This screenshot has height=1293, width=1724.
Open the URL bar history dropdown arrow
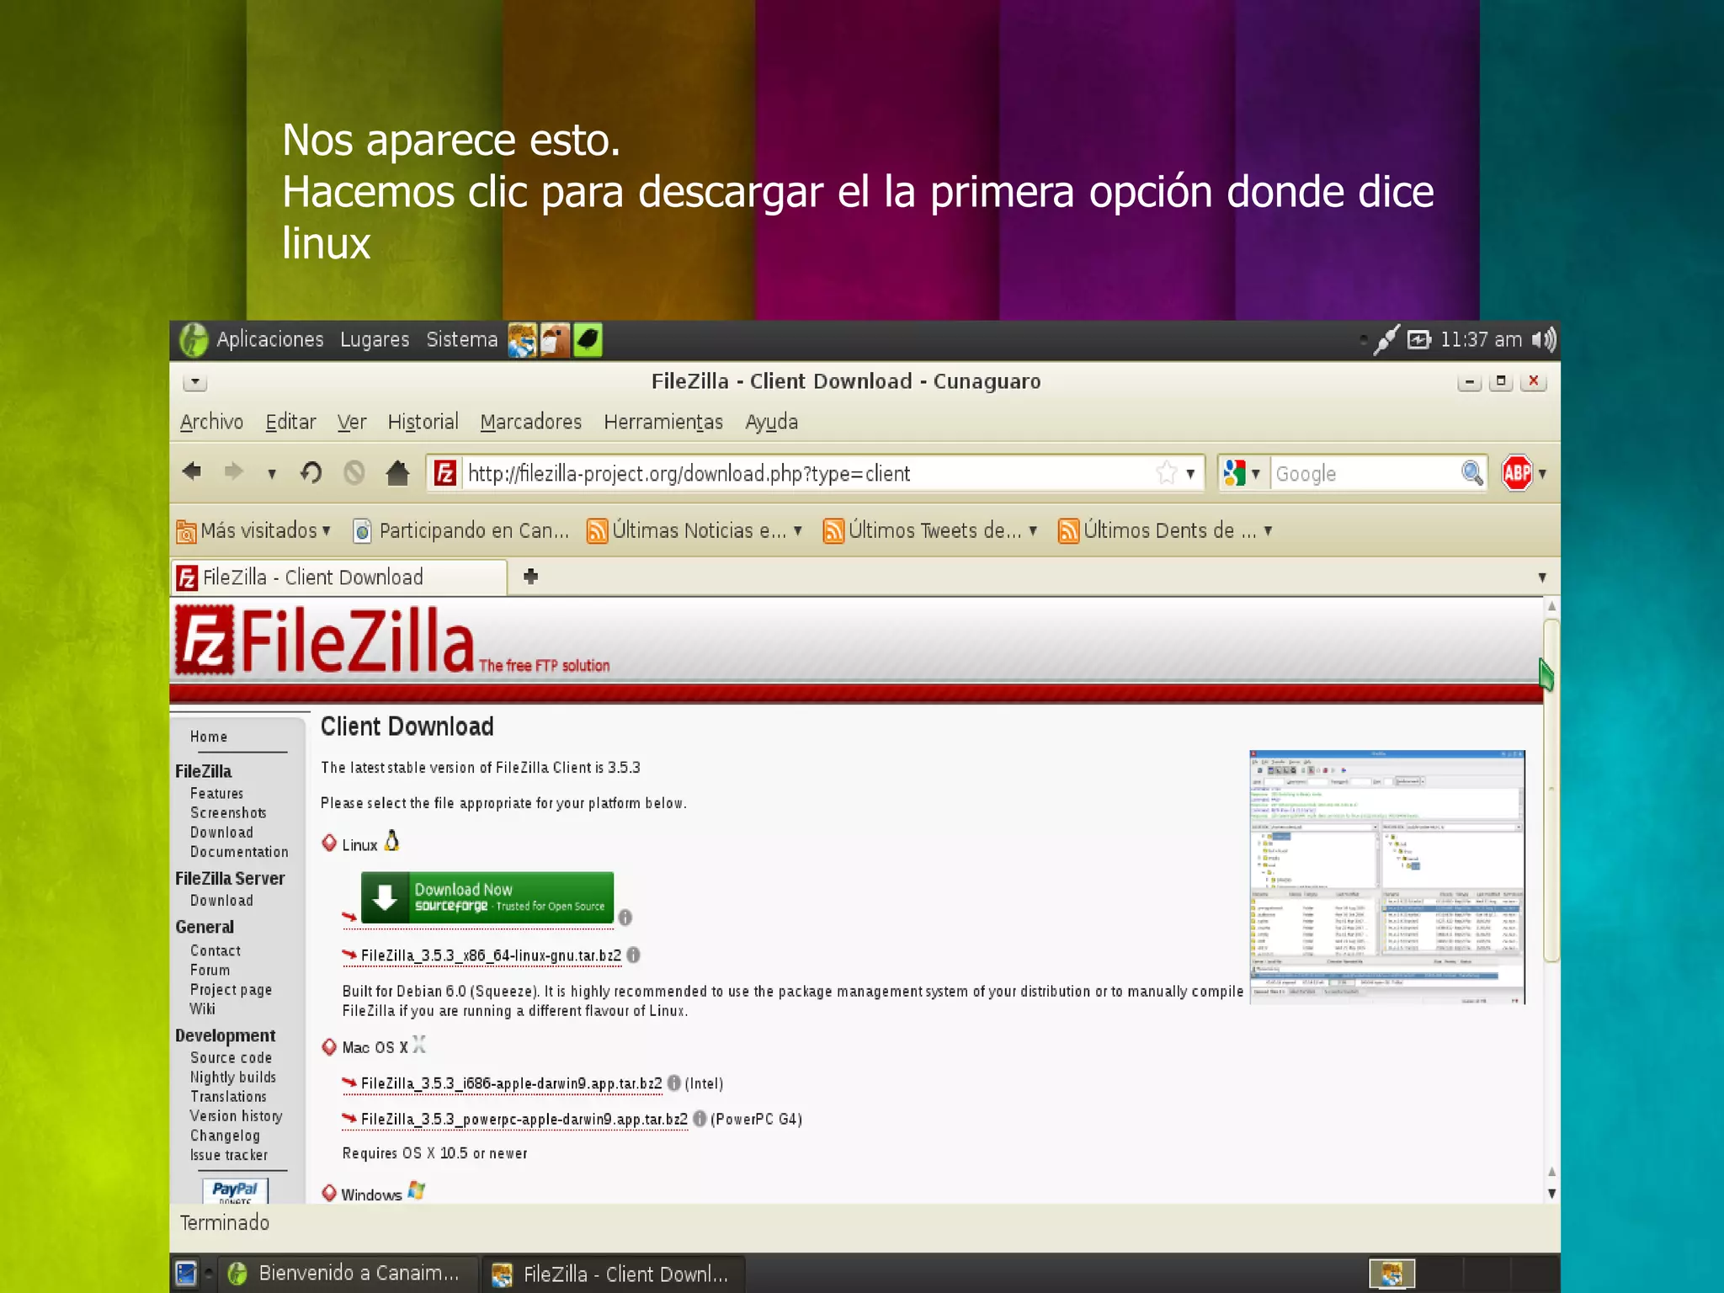(1190, 474)
